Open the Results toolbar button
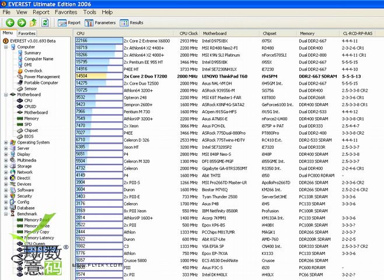 pos(131,23)
